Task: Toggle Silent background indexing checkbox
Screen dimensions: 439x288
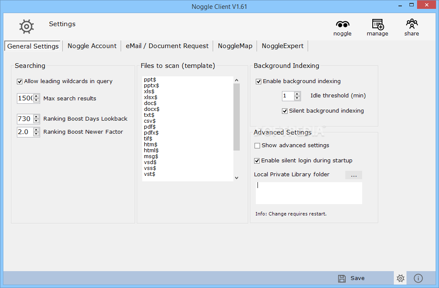Action: click(x=285, y=111)
